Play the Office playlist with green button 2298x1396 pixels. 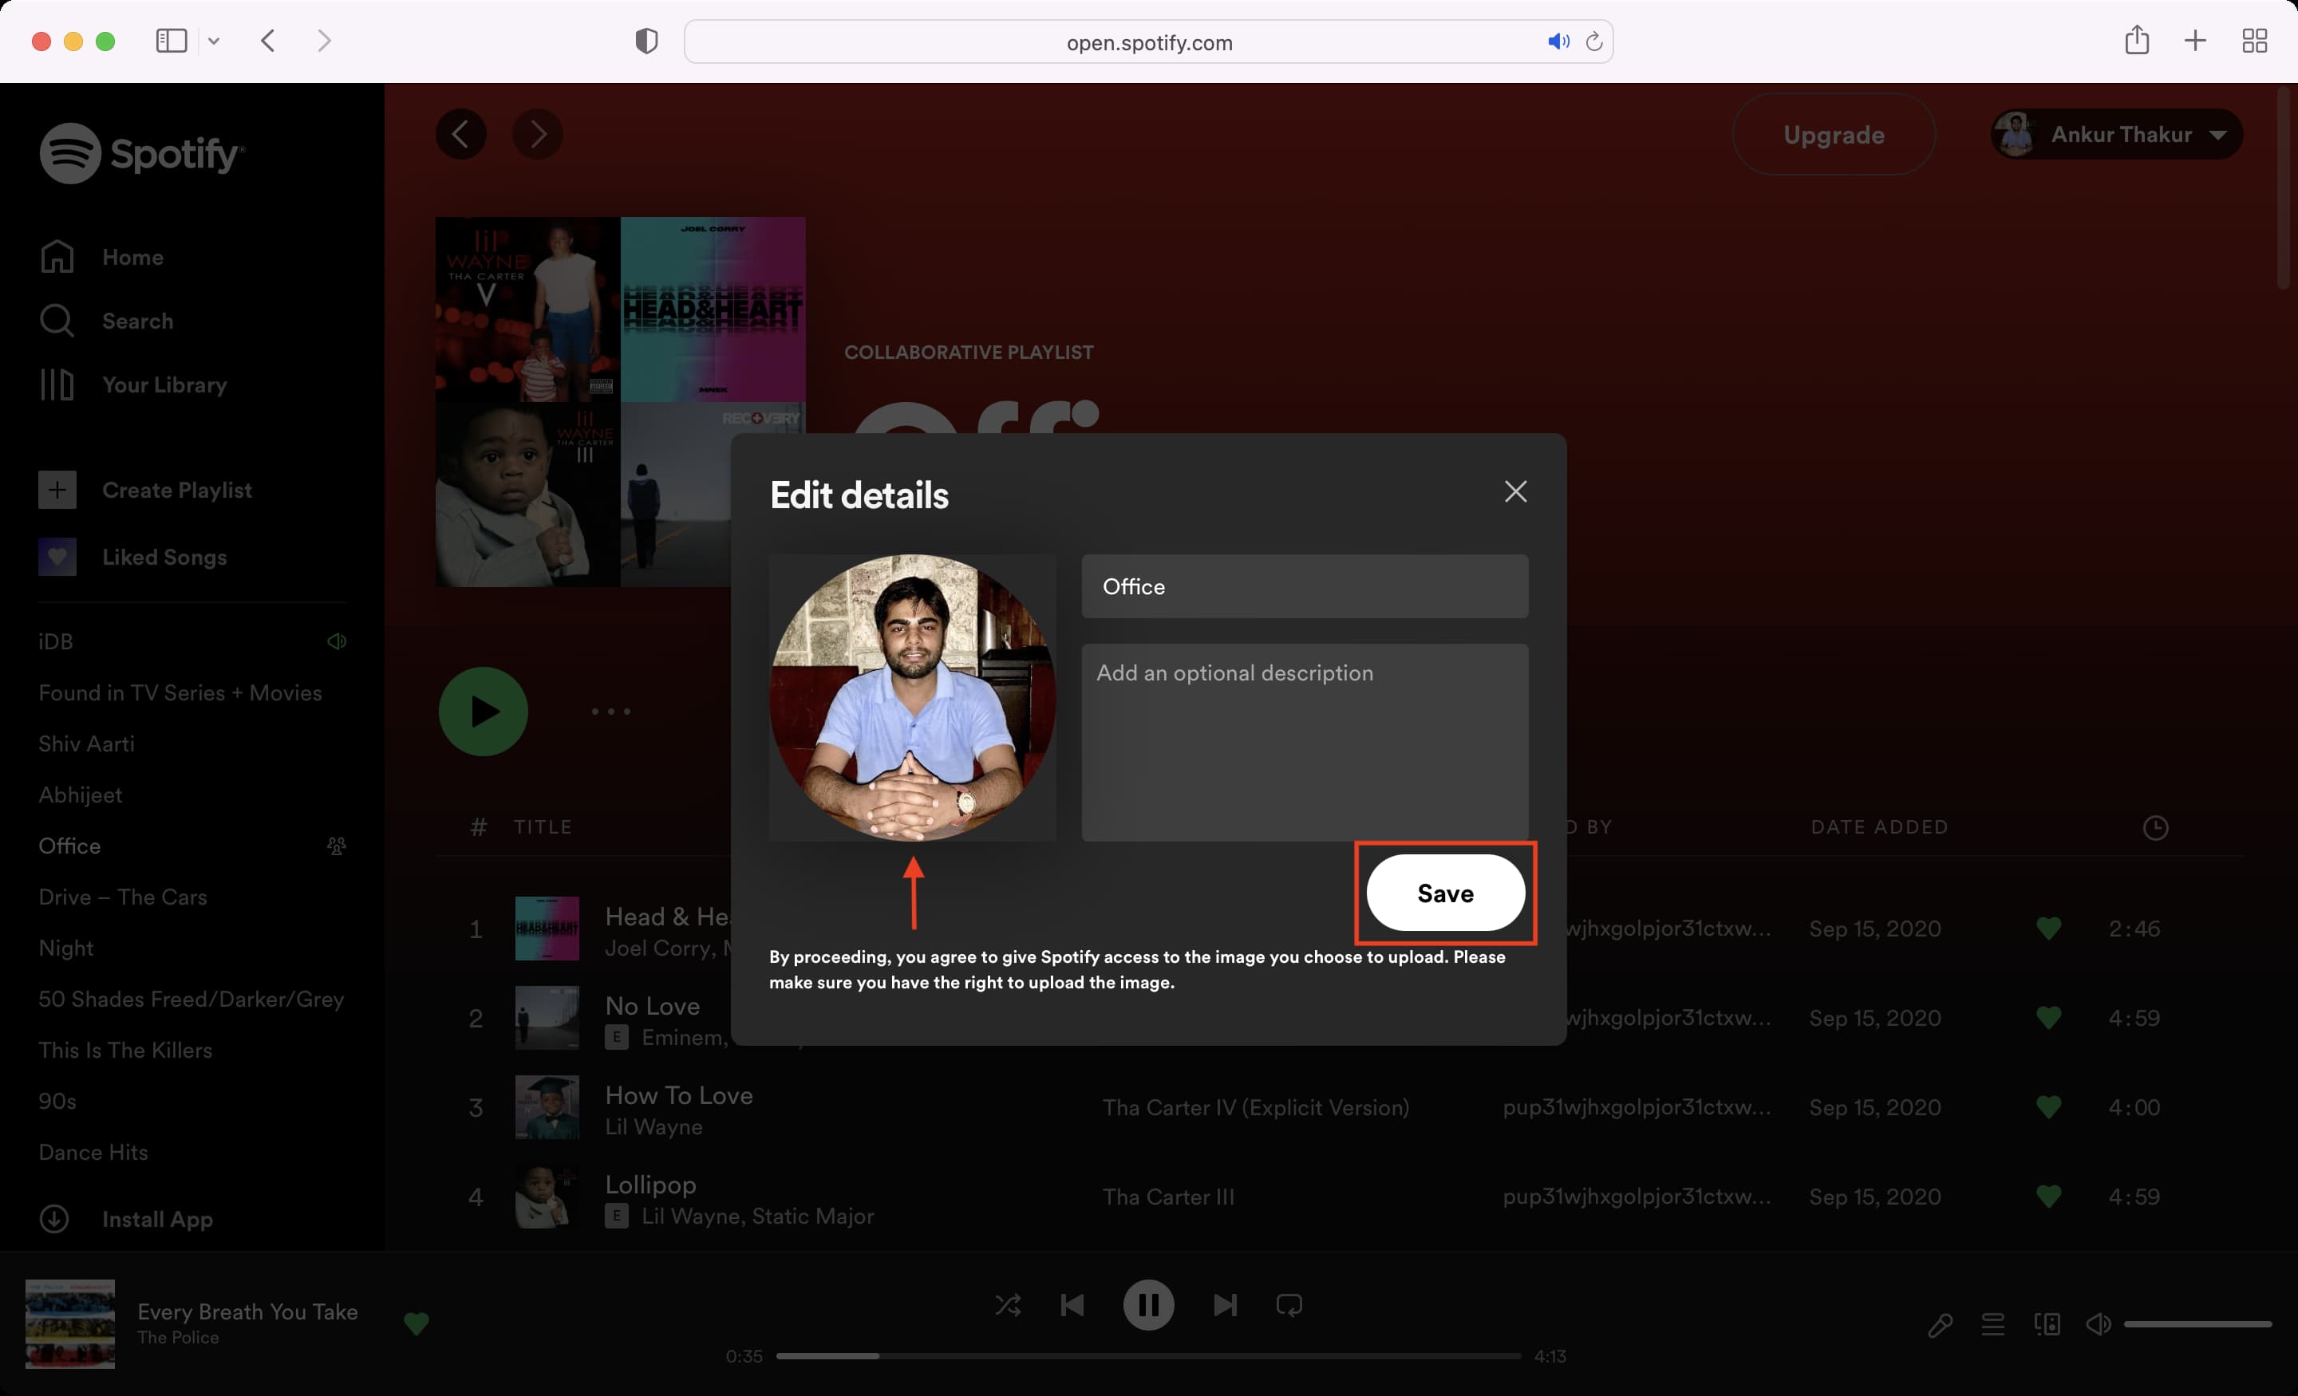pyautogui.click(x=483, y=712)
